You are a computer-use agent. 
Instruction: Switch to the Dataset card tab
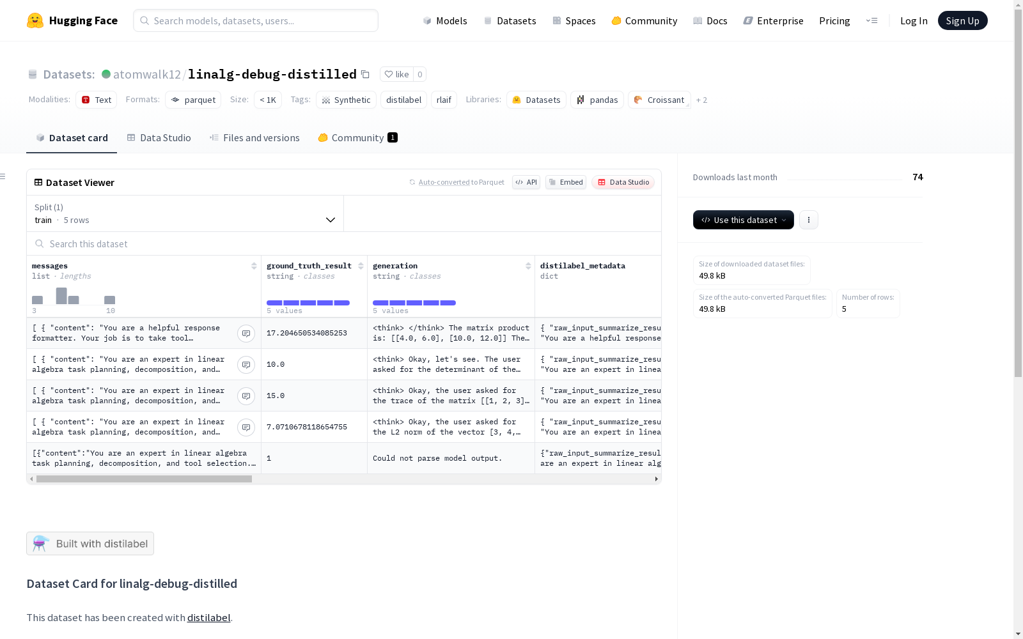coord(72,138)
